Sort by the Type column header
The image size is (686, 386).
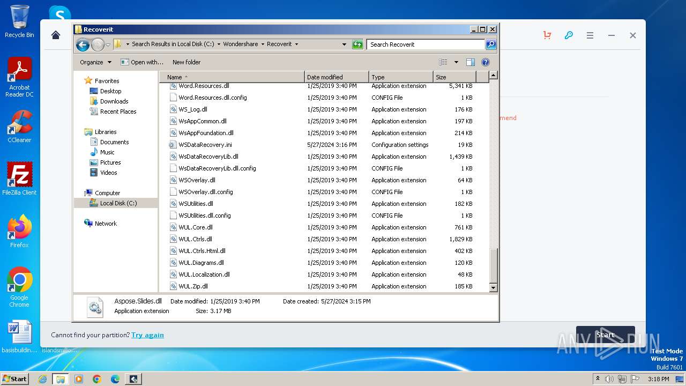pos(401,77)
